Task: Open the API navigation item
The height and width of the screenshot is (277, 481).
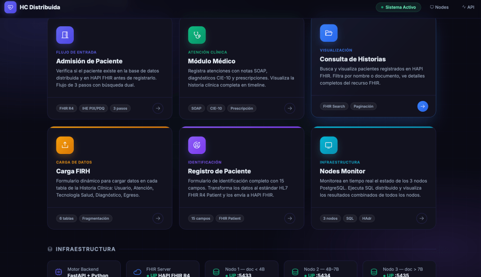Action: [467, 8]
